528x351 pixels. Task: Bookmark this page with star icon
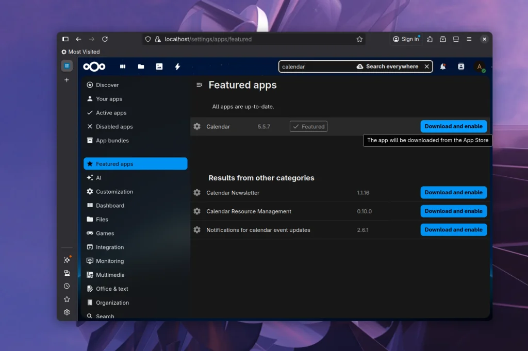(359, 39)
